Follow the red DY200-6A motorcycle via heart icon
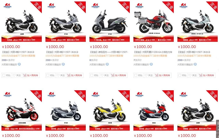 pos(149,76)
